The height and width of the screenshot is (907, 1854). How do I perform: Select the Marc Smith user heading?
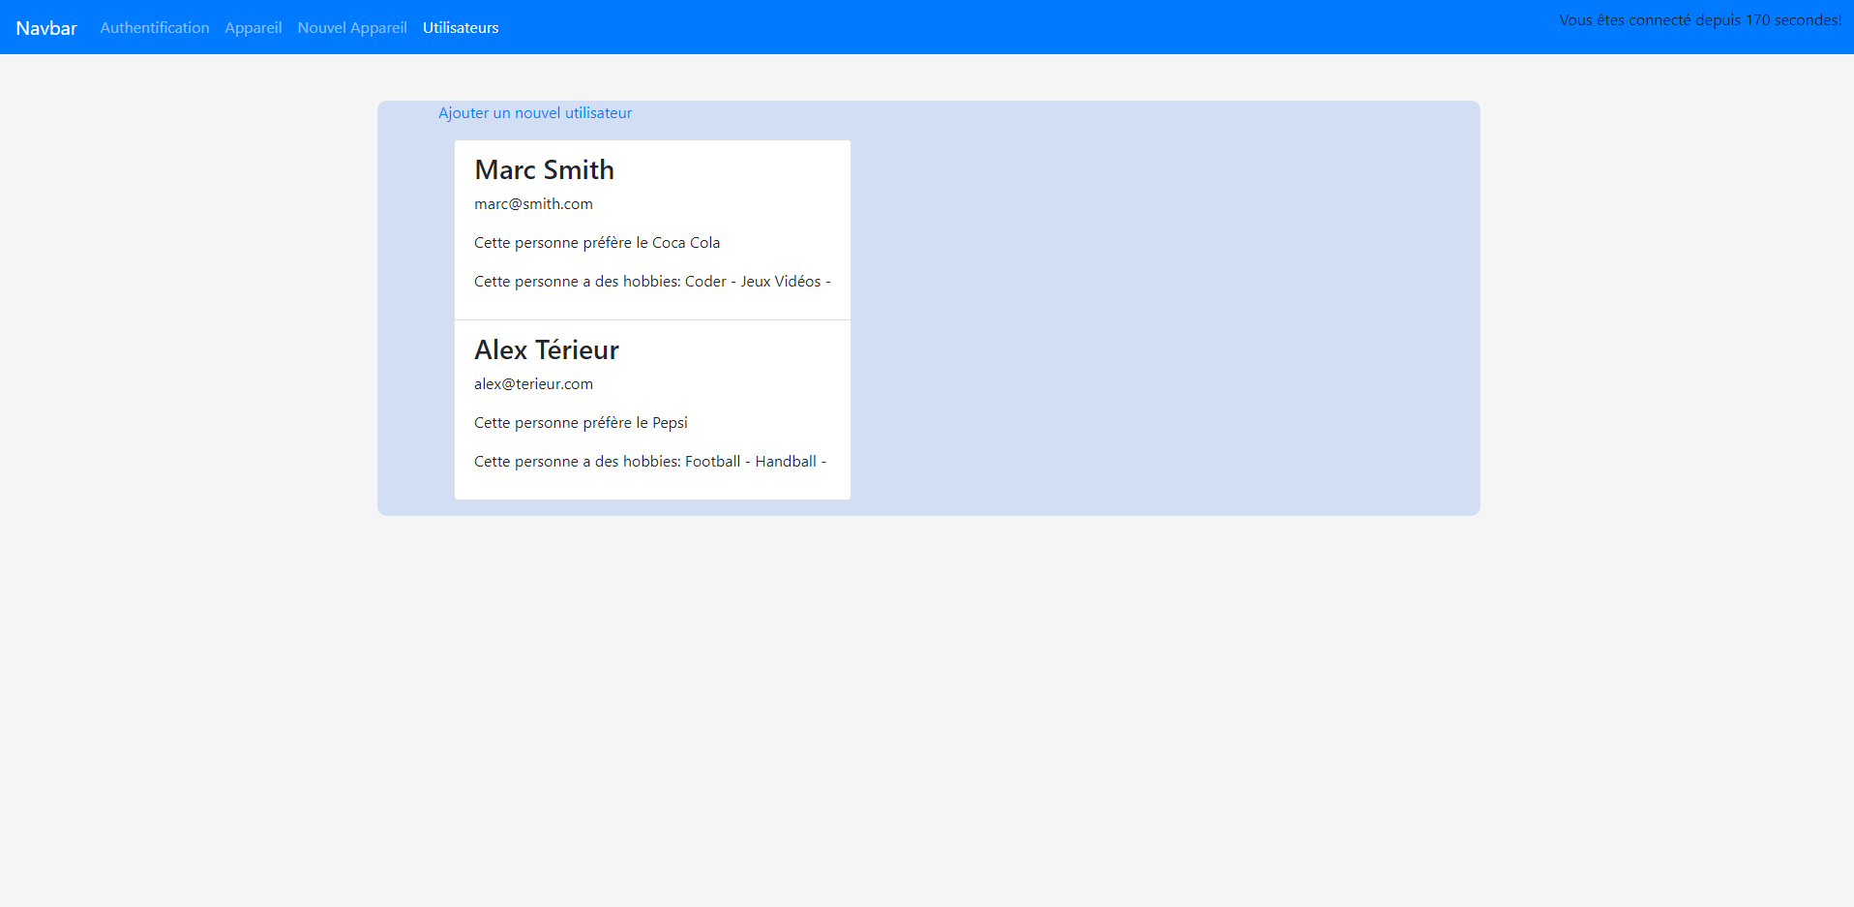(x=544, y=170)
